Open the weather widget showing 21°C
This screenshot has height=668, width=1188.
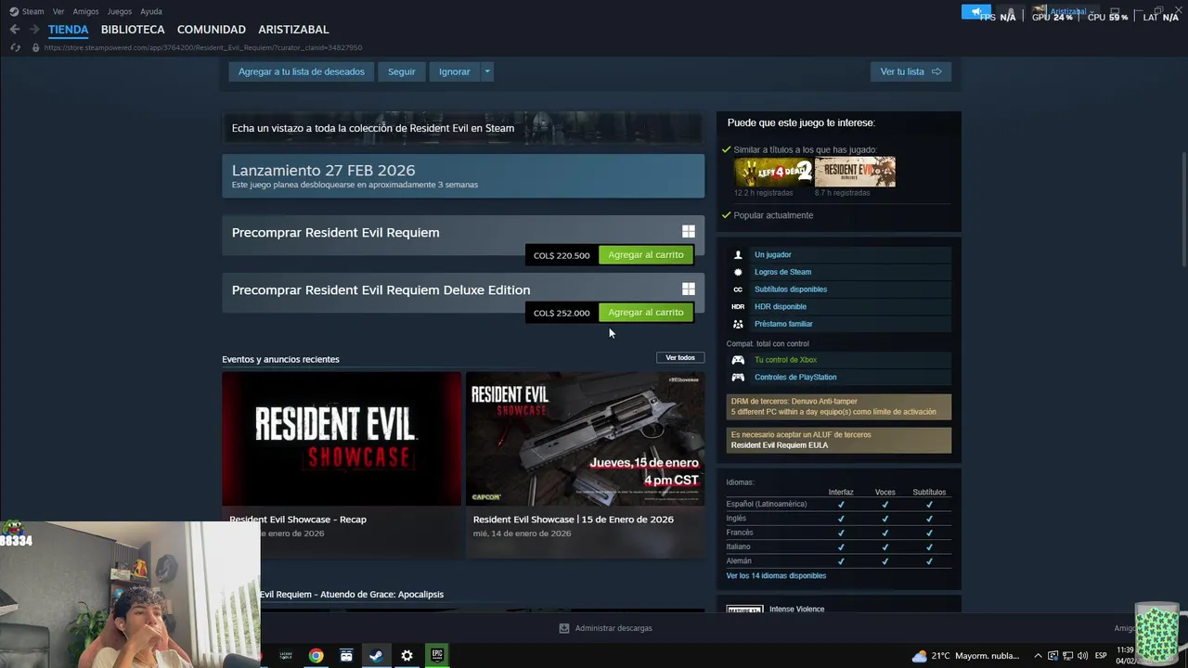pos(965,656)
